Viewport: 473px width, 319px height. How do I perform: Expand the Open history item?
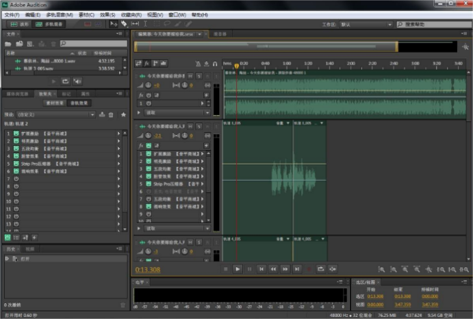(x=7, y=259)
